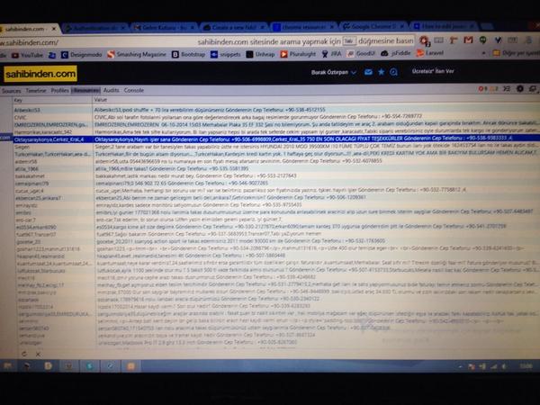This screenshot has height=405, width=540.
Task: Toggle the DevTools console drawer icon
Action: 507,89
